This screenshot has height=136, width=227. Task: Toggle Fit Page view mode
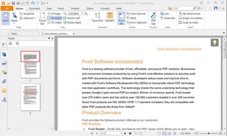(54, 14)
